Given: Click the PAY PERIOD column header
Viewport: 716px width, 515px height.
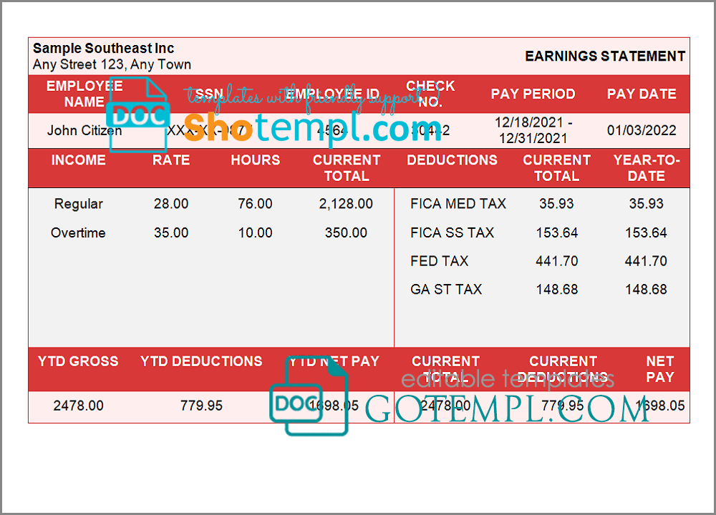Looking at the screenshot, I should [x=533, y=94].
